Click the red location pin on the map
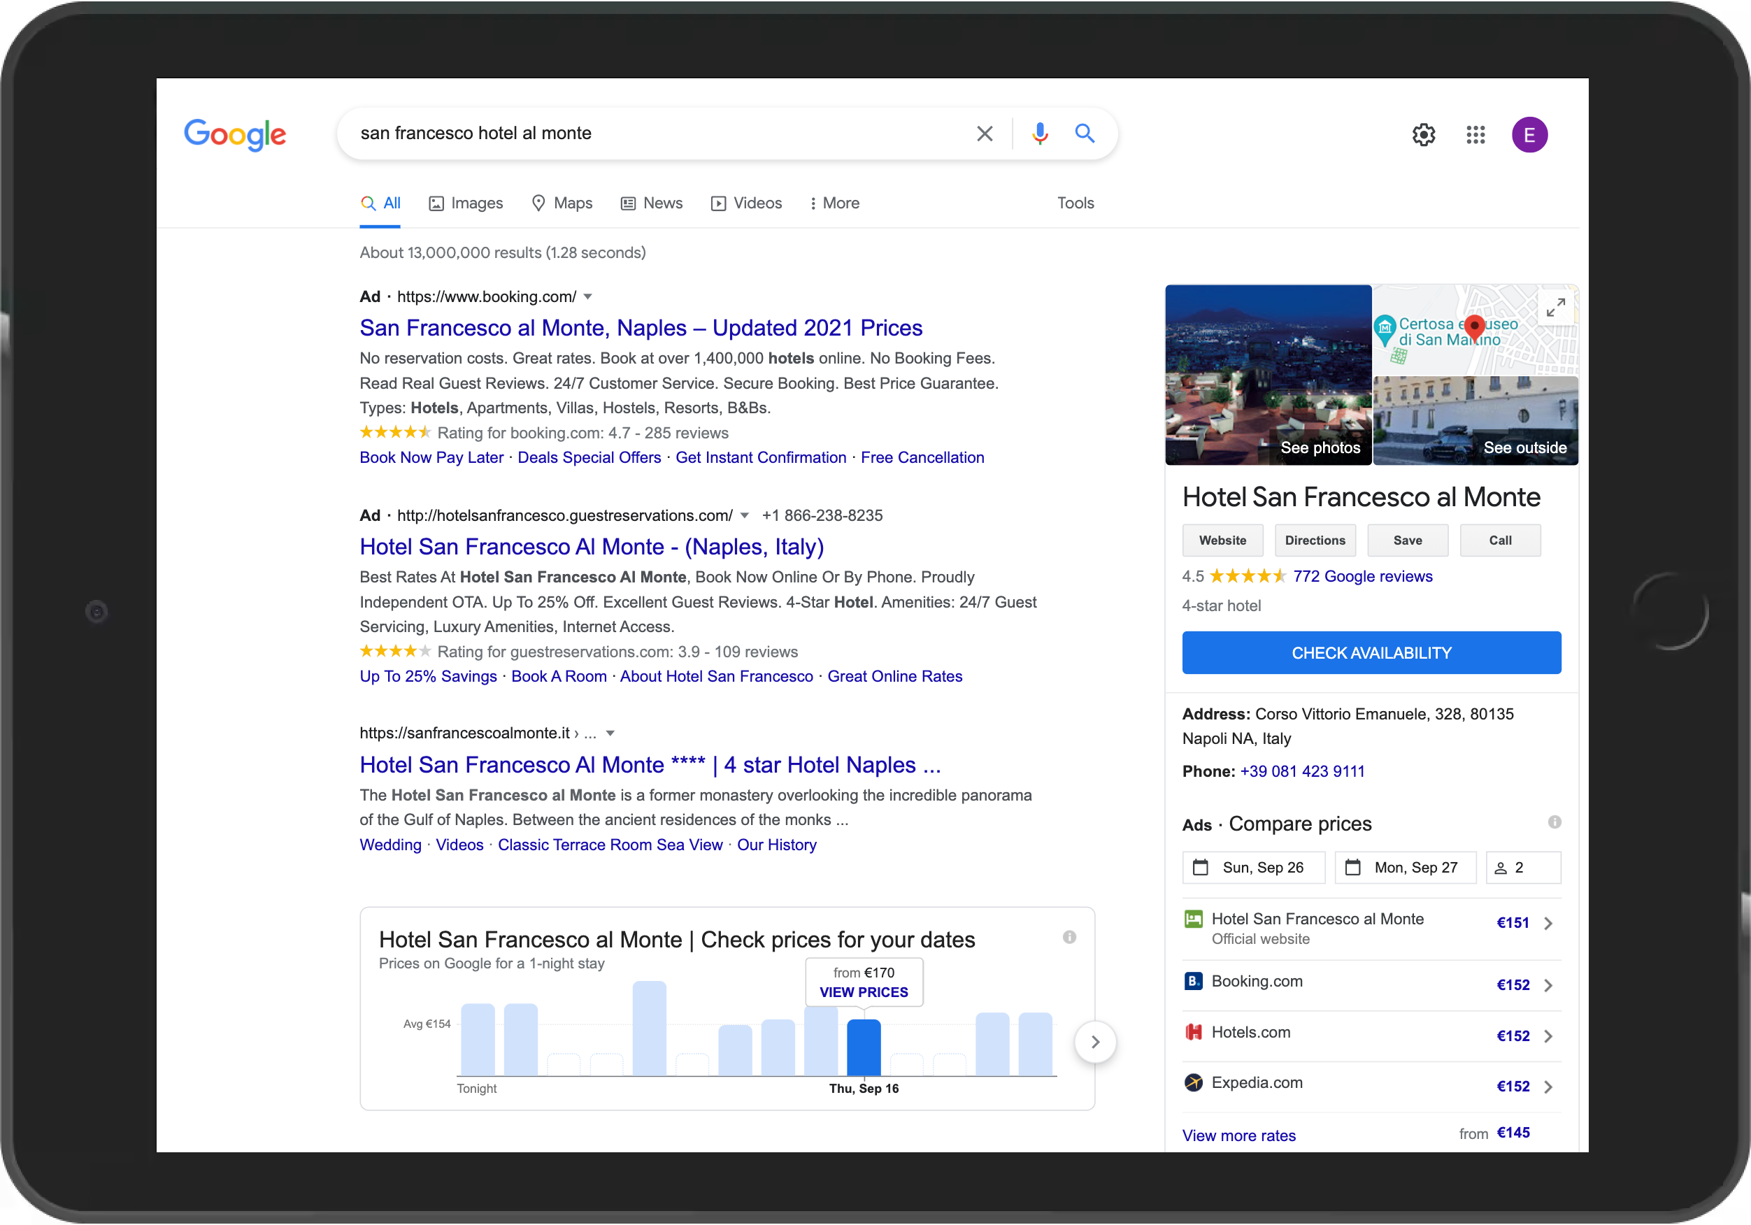The image size is (1751, 1225). [x=1474, y=328]
